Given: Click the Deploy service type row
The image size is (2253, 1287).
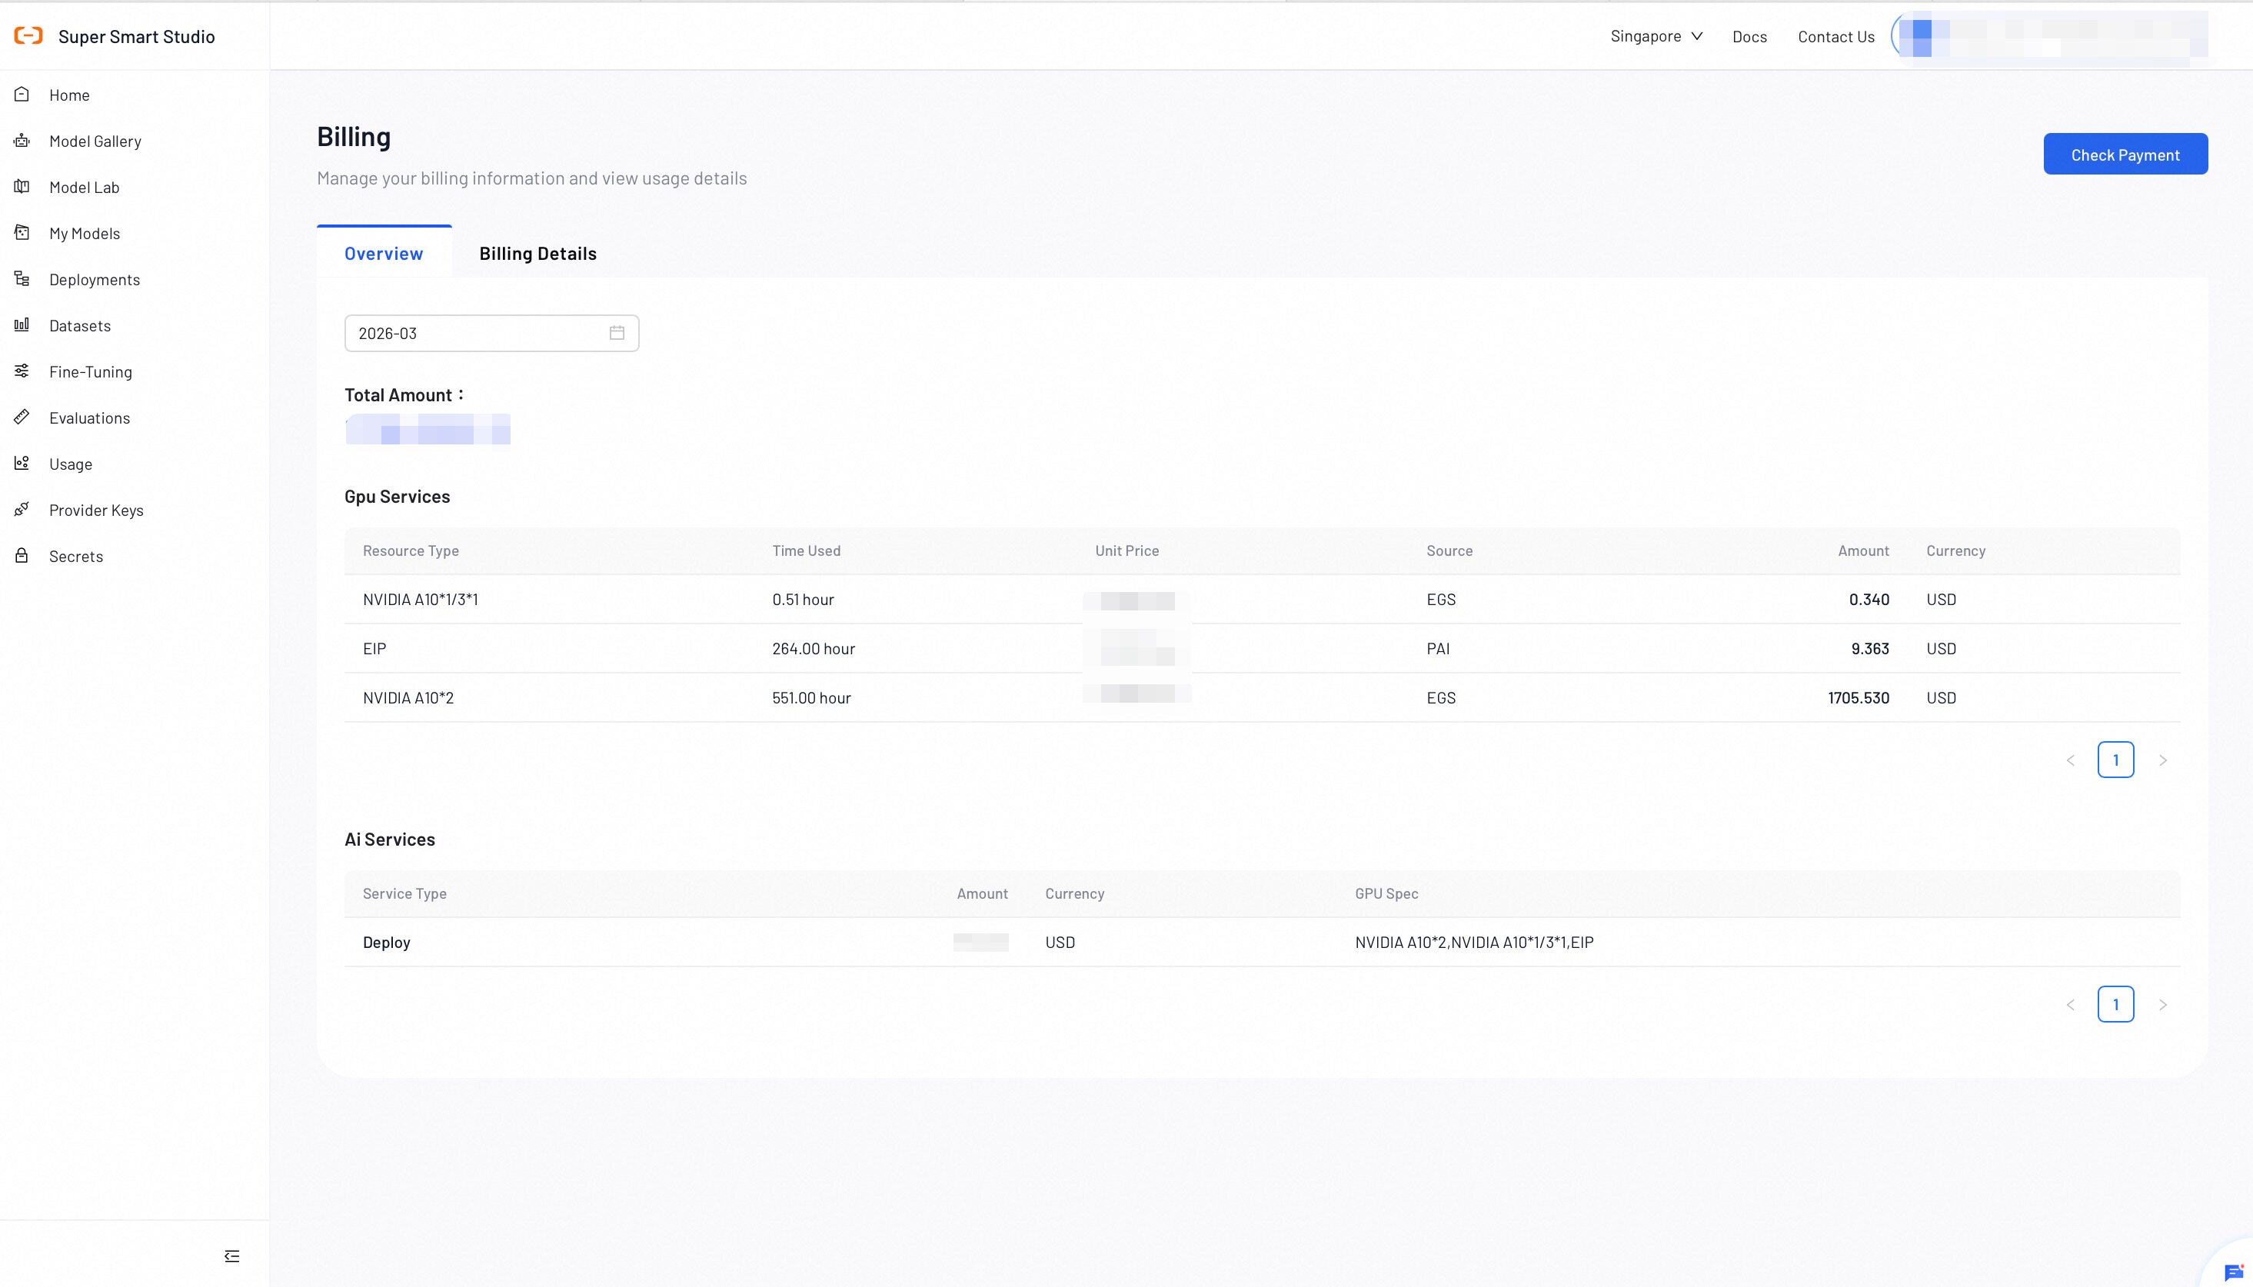Looking at the screenshot, I should pos(1262,943).
